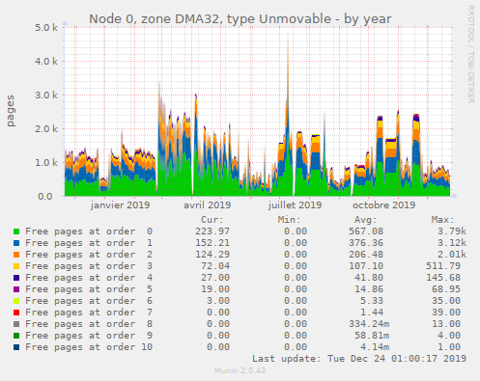Click the navy order 10 legend swatch

[16, 347]
